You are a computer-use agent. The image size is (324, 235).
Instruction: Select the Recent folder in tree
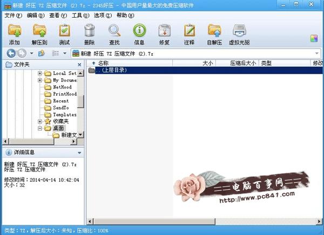coord(60,101)
